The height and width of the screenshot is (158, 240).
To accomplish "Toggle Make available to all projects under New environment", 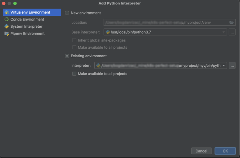I will click(x=74, y=47).
